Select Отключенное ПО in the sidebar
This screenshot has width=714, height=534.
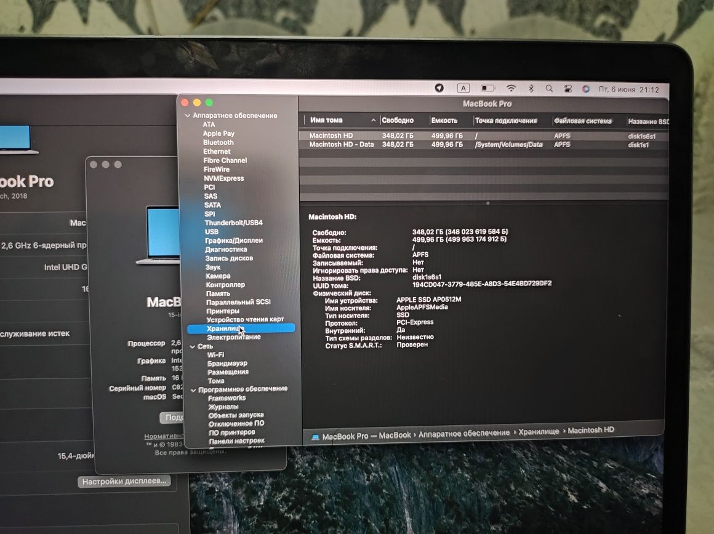point(236,423)
